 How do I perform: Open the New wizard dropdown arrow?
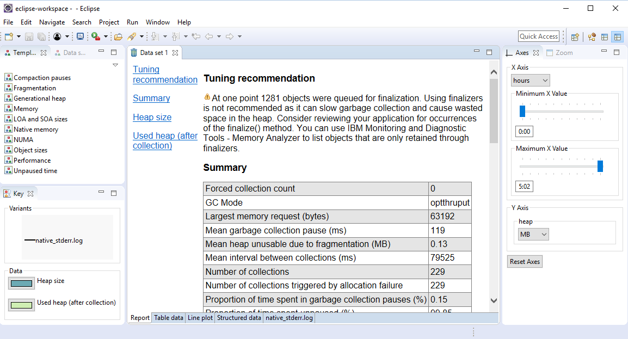pyautogui.click(x=19, y=37)
